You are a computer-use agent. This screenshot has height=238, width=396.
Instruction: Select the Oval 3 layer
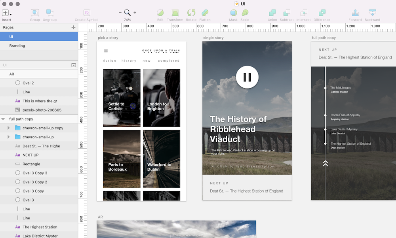click(39, 200)
